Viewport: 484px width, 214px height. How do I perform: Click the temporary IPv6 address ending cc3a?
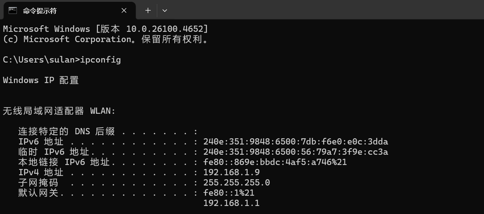point(295,152)
